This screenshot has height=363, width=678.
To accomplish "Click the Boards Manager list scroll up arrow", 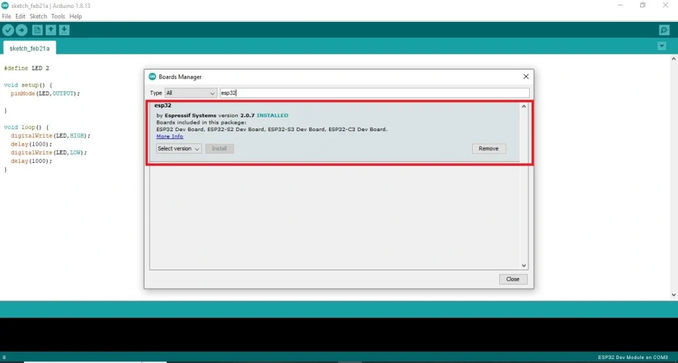I will 524,107.
